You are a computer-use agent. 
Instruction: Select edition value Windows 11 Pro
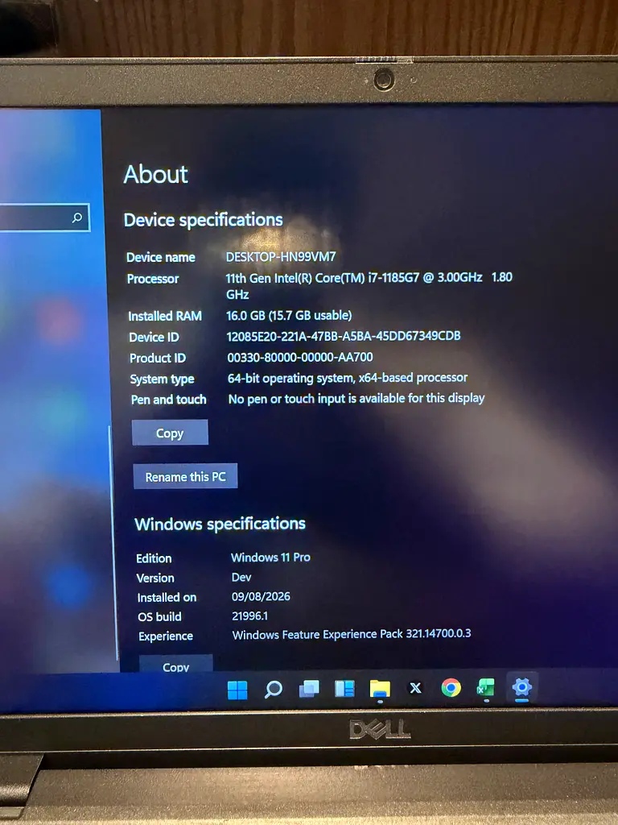click(270, 558)
